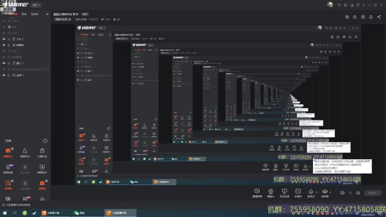386x217 pixels.
Task: Show the 文本 1 source
Action: click(x=4, y=51)
